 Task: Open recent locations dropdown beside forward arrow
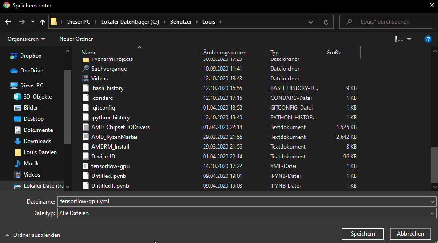pyautogui.click(x=33, y=22)
